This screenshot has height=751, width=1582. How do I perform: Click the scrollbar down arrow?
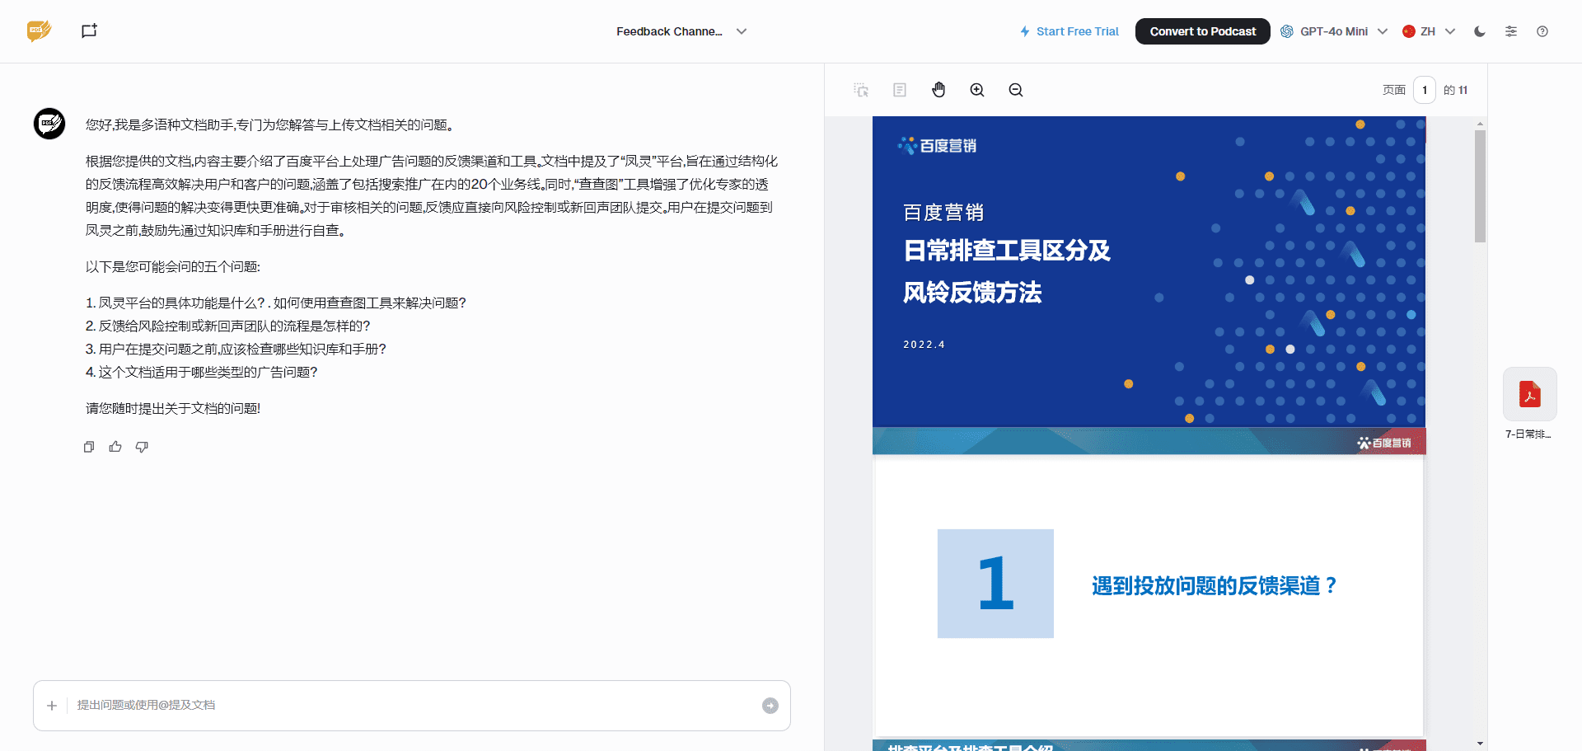1481,744
